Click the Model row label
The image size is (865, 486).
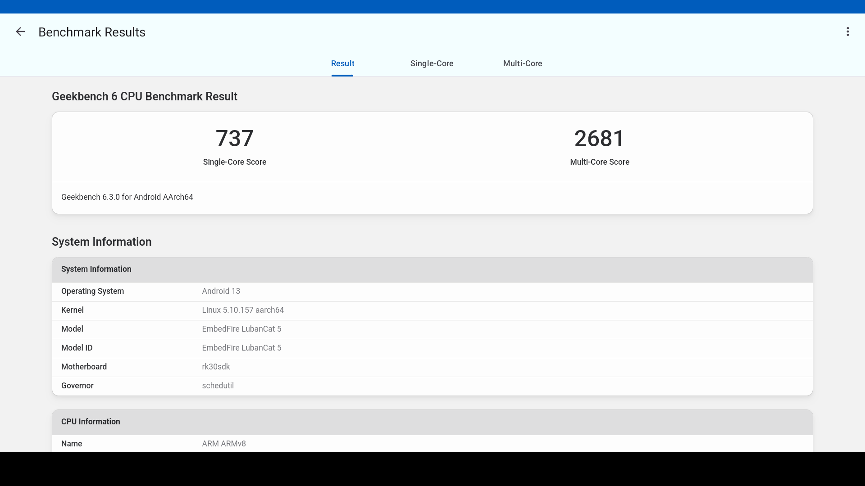[72, 329]
